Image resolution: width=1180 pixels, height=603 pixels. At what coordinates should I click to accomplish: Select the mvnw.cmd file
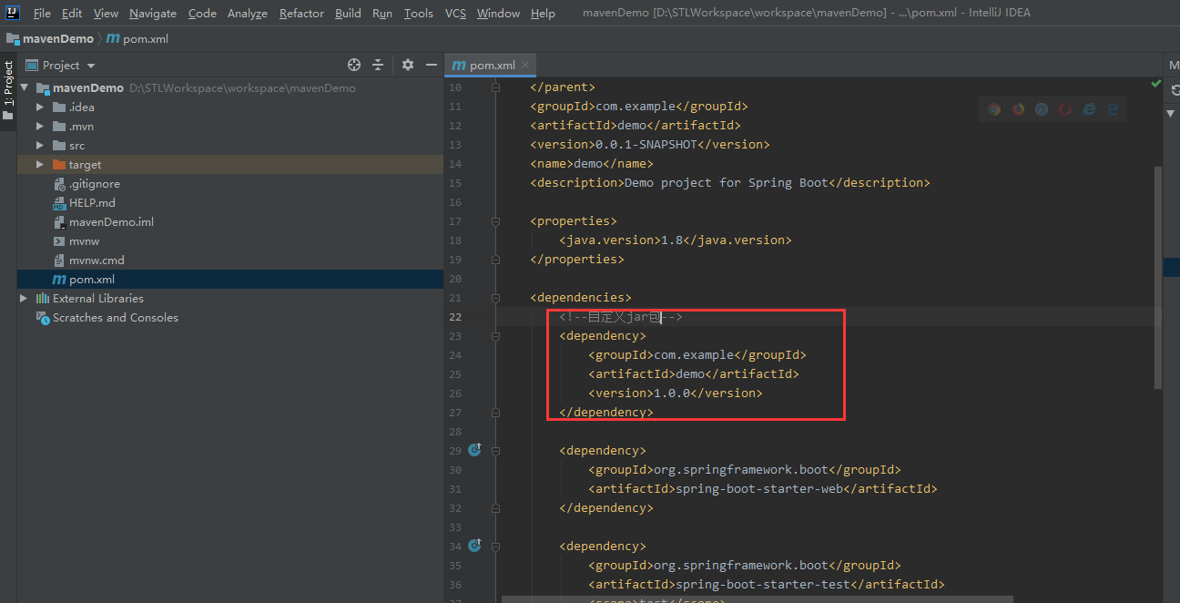(97, 261)
